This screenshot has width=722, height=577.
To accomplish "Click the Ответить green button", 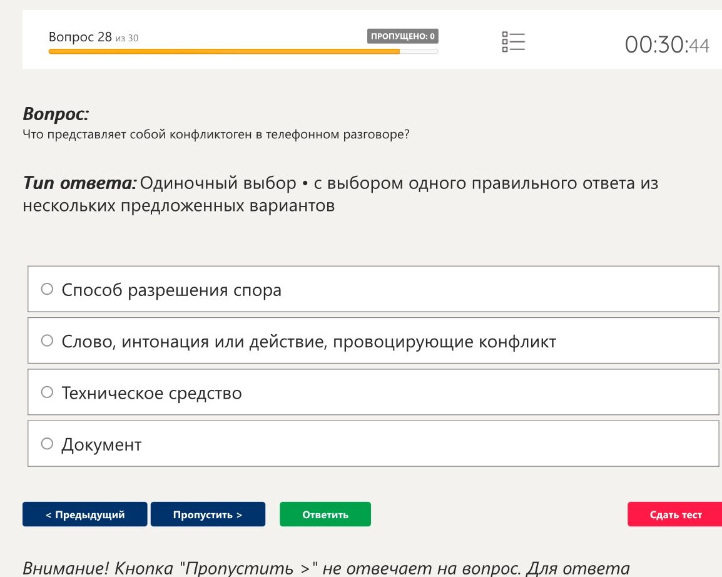I will pos(325,514).
